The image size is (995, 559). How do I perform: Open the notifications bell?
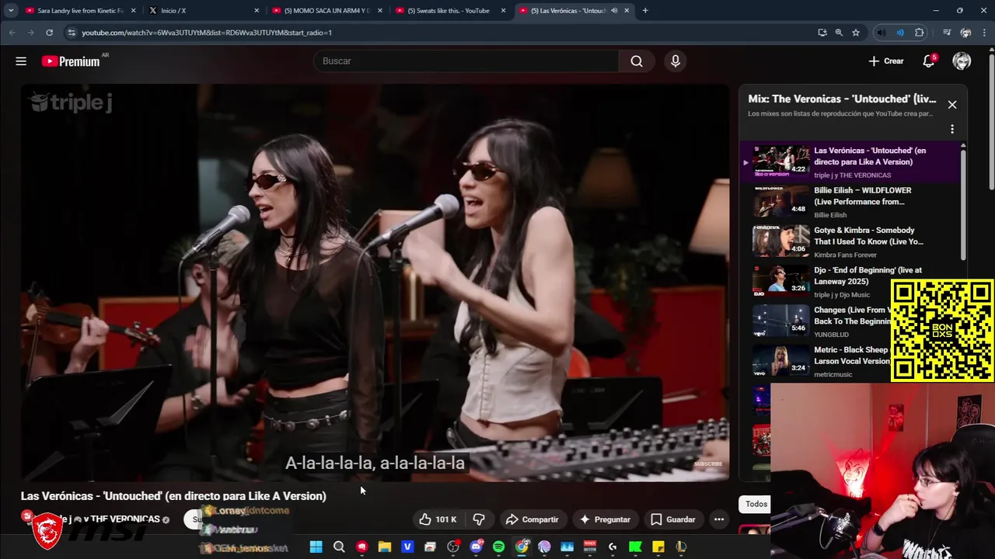point(928,61)
